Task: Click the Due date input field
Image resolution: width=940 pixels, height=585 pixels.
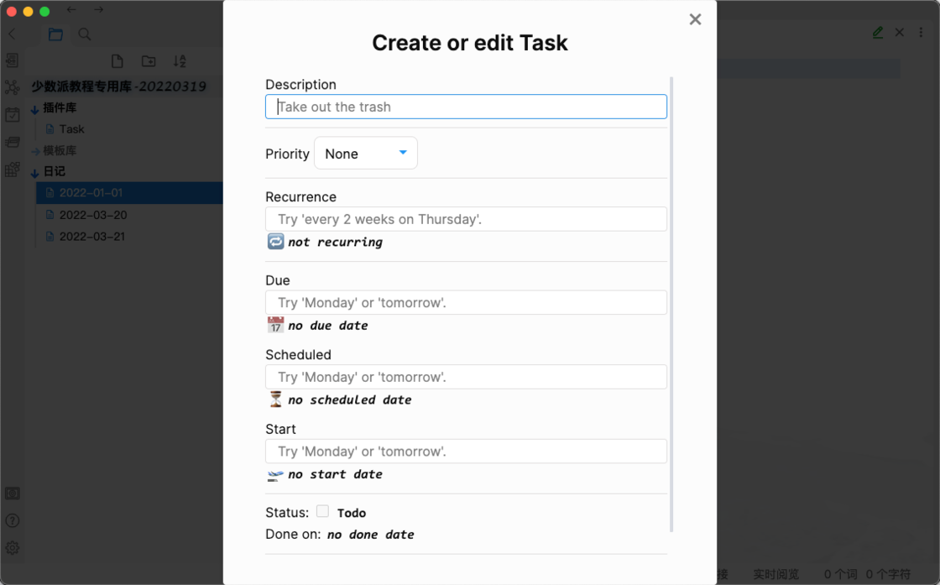Action: [x=466, y=302]
